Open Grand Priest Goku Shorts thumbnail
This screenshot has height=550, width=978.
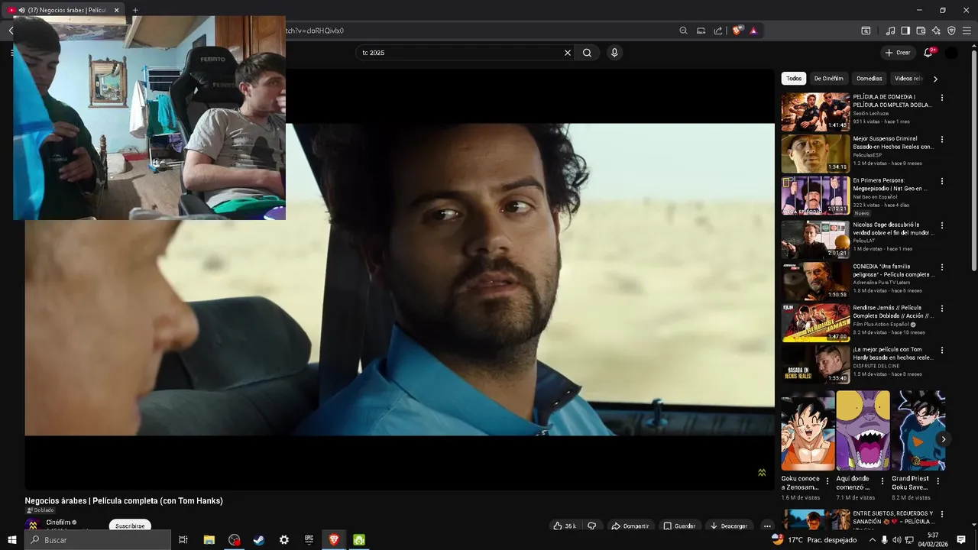(918, 430)
